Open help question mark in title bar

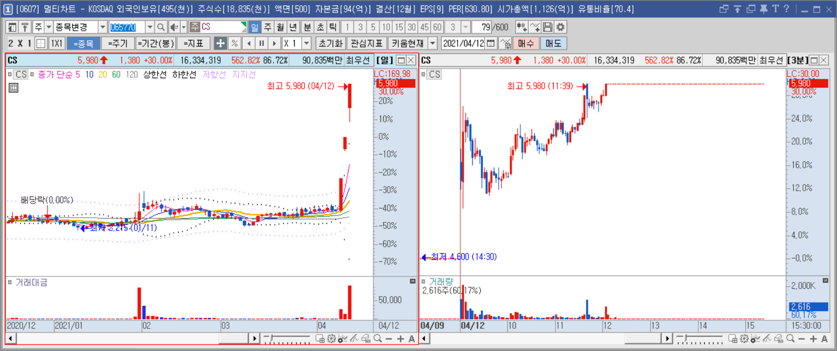[786, 9]
